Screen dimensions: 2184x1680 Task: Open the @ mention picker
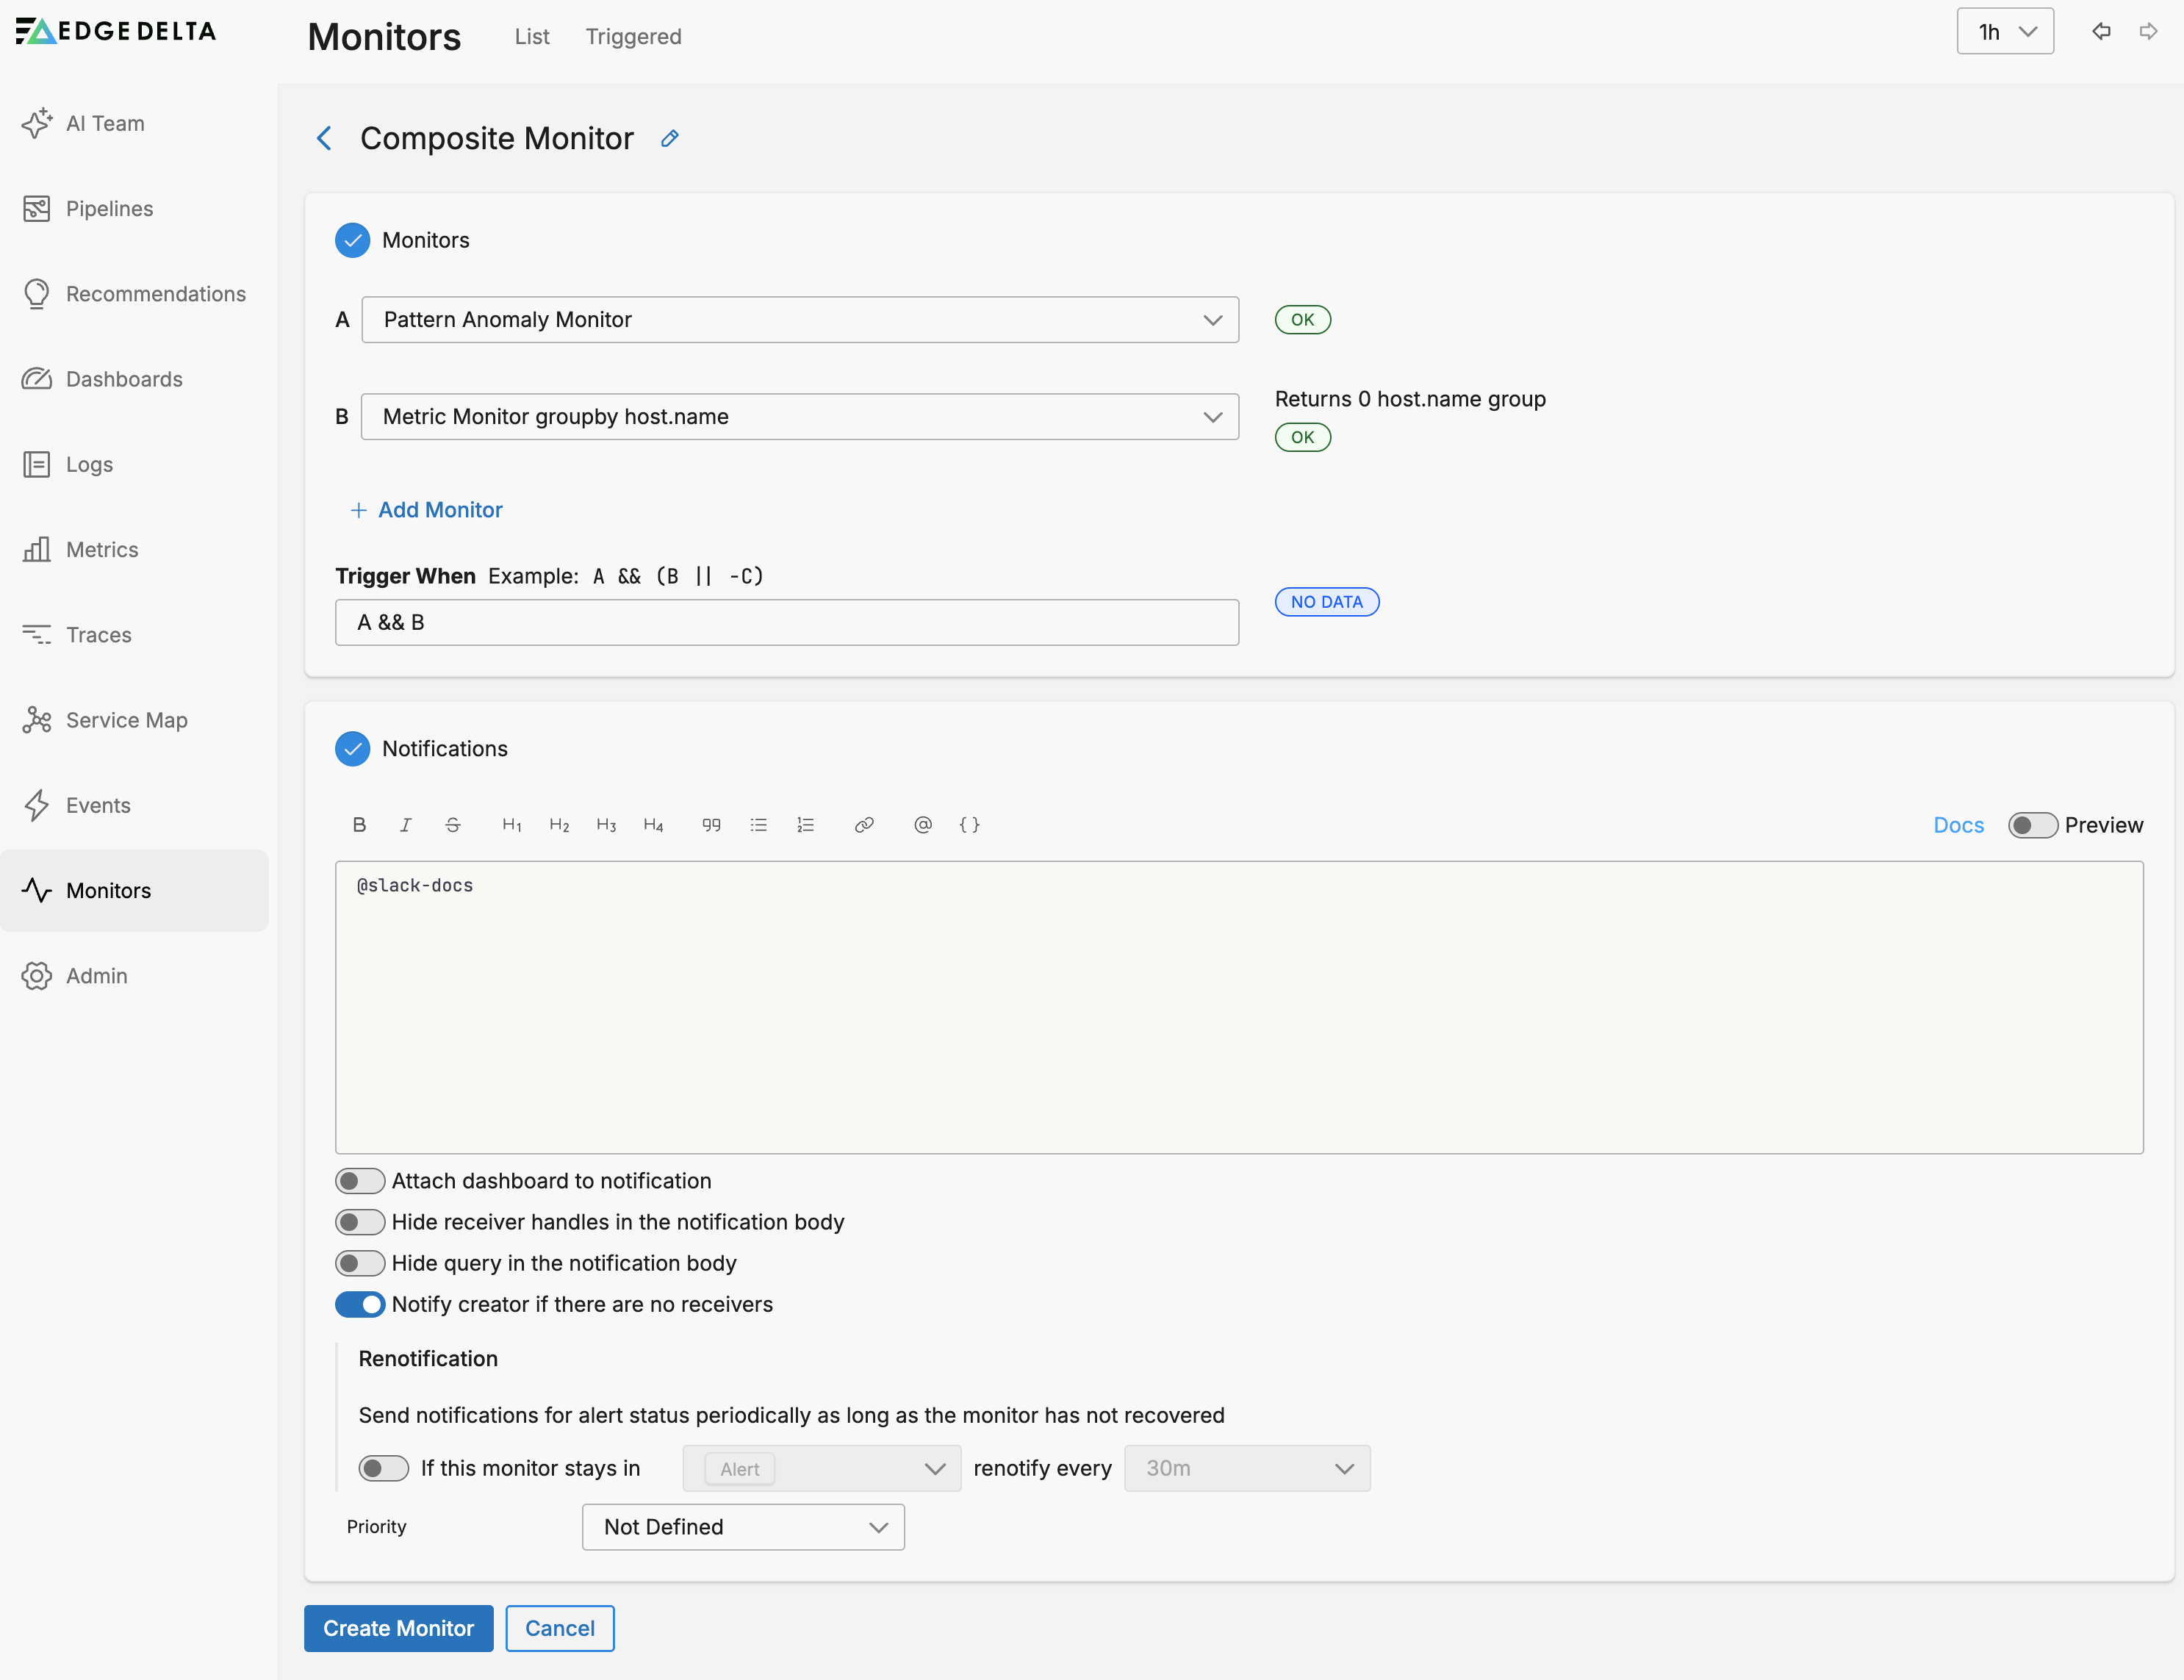[x=922, y=824]
